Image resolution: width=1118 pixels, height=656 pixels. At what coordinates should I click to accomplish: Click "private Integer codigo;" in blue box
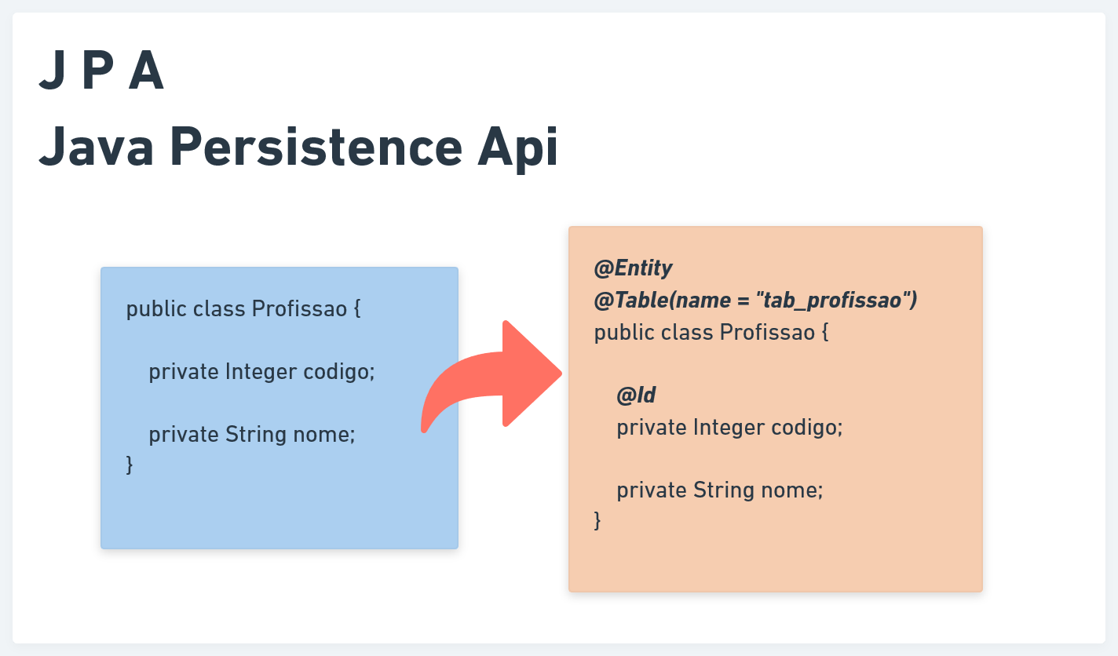click(x=262, y=371)
